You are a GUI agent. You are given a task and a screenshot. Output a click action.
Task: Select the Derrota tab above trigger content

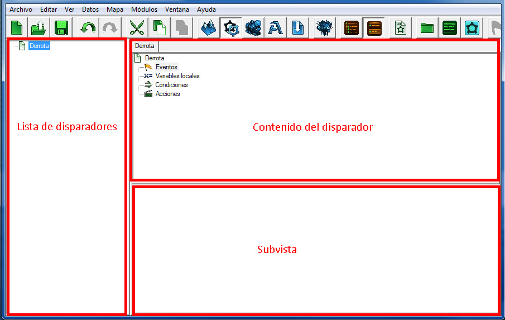[145, 46]
